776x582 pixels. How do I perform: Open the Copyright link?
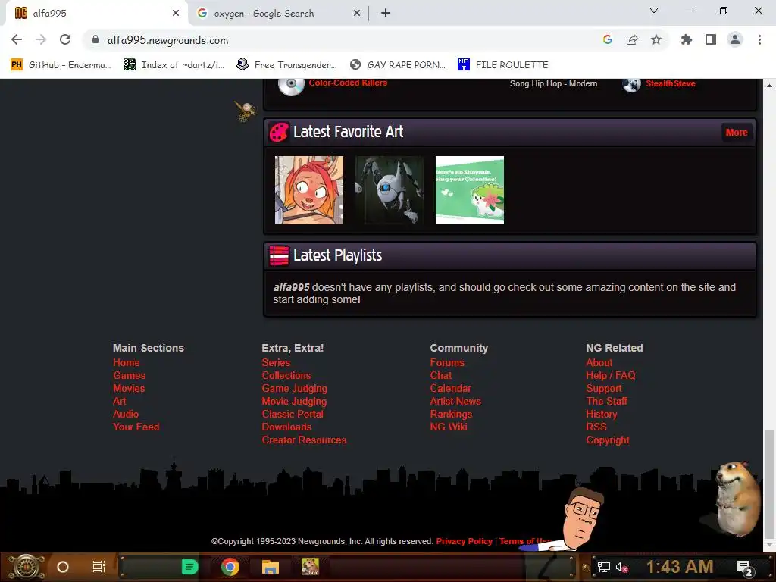pos(608,440)
